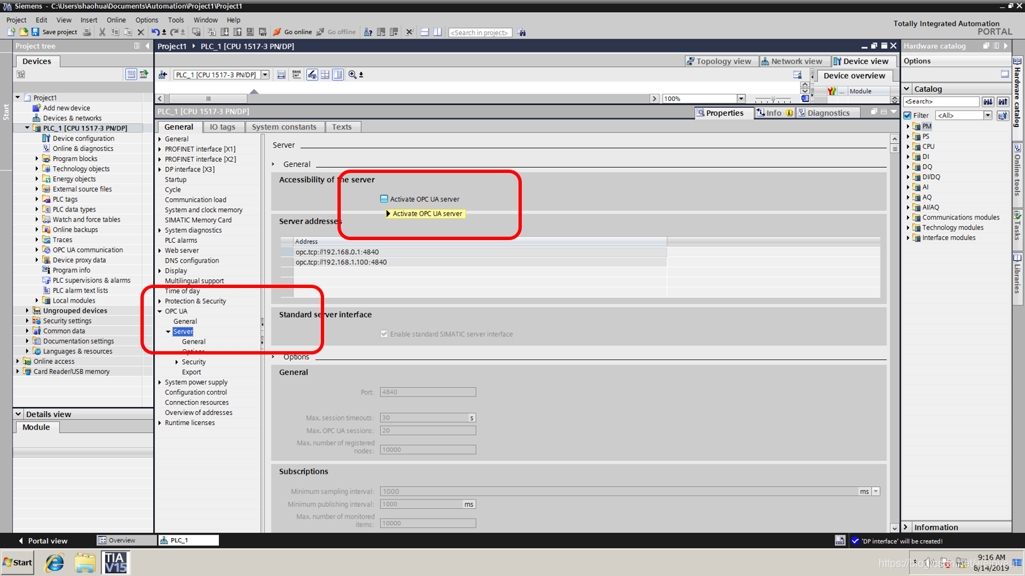The width and height of the screenshot is (1025, 576).
Task: Open Internet Explorer from the taskbar
Action: [x=55, y=563]
